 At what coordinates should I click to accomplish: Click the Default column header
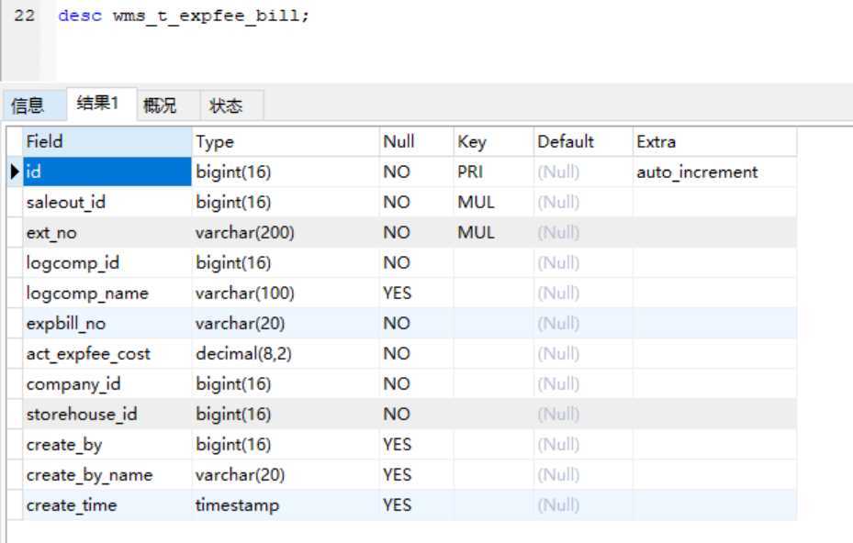click(x=584, y=142)
